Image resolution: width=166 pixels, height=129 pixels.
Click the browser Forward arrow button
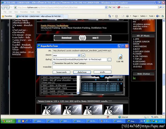pos(8,7)
